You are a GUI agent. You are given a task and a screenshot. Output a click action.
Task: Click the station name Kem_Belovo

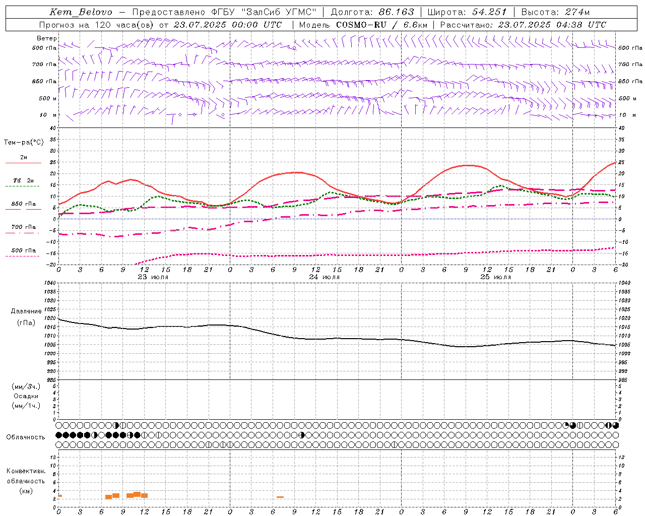coord(81,12)
